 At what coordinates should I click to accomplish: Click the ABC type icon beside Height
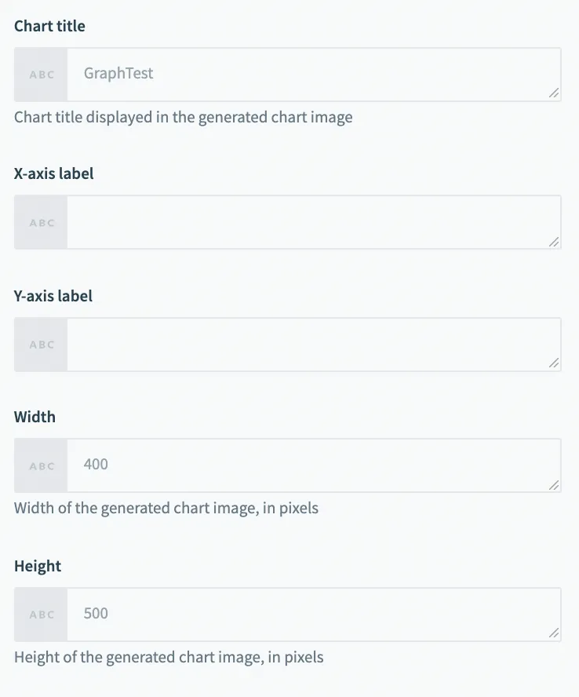click(42, 615)
